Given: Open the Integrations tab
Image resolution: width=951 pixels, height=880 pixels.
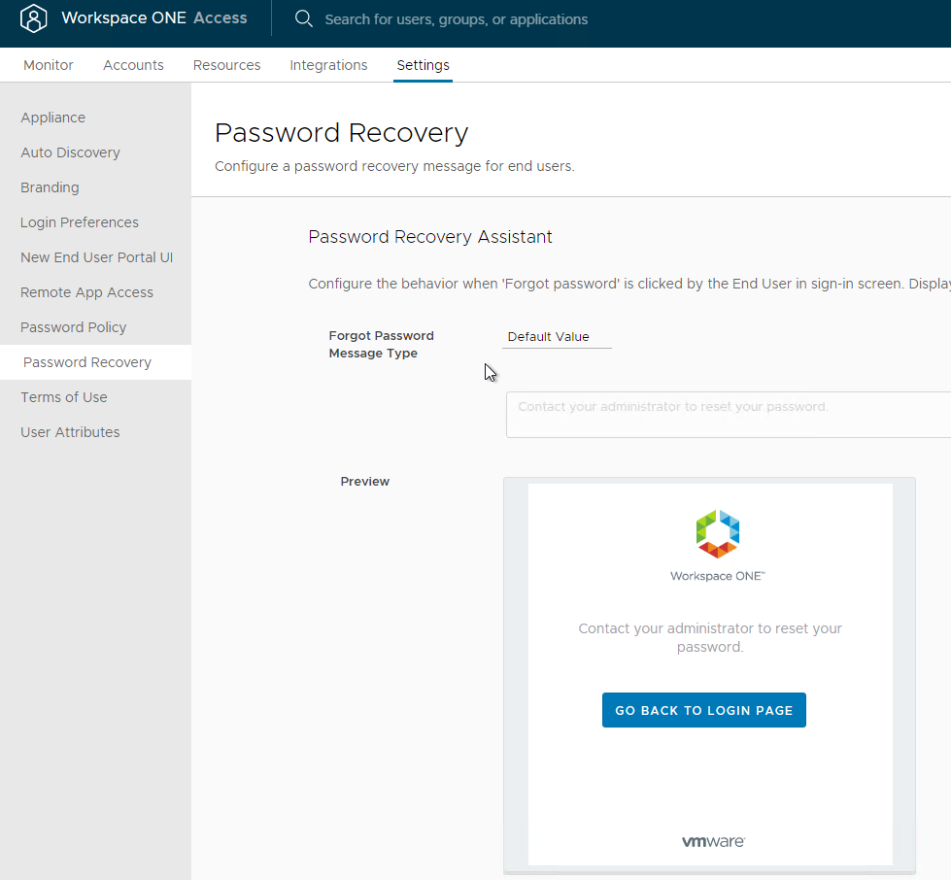Looking at the screenshot, I should coord(328,65).
